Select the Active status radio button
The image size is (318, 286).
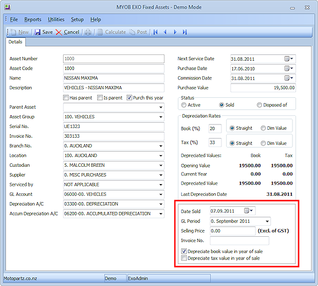[x=183, y=105]
